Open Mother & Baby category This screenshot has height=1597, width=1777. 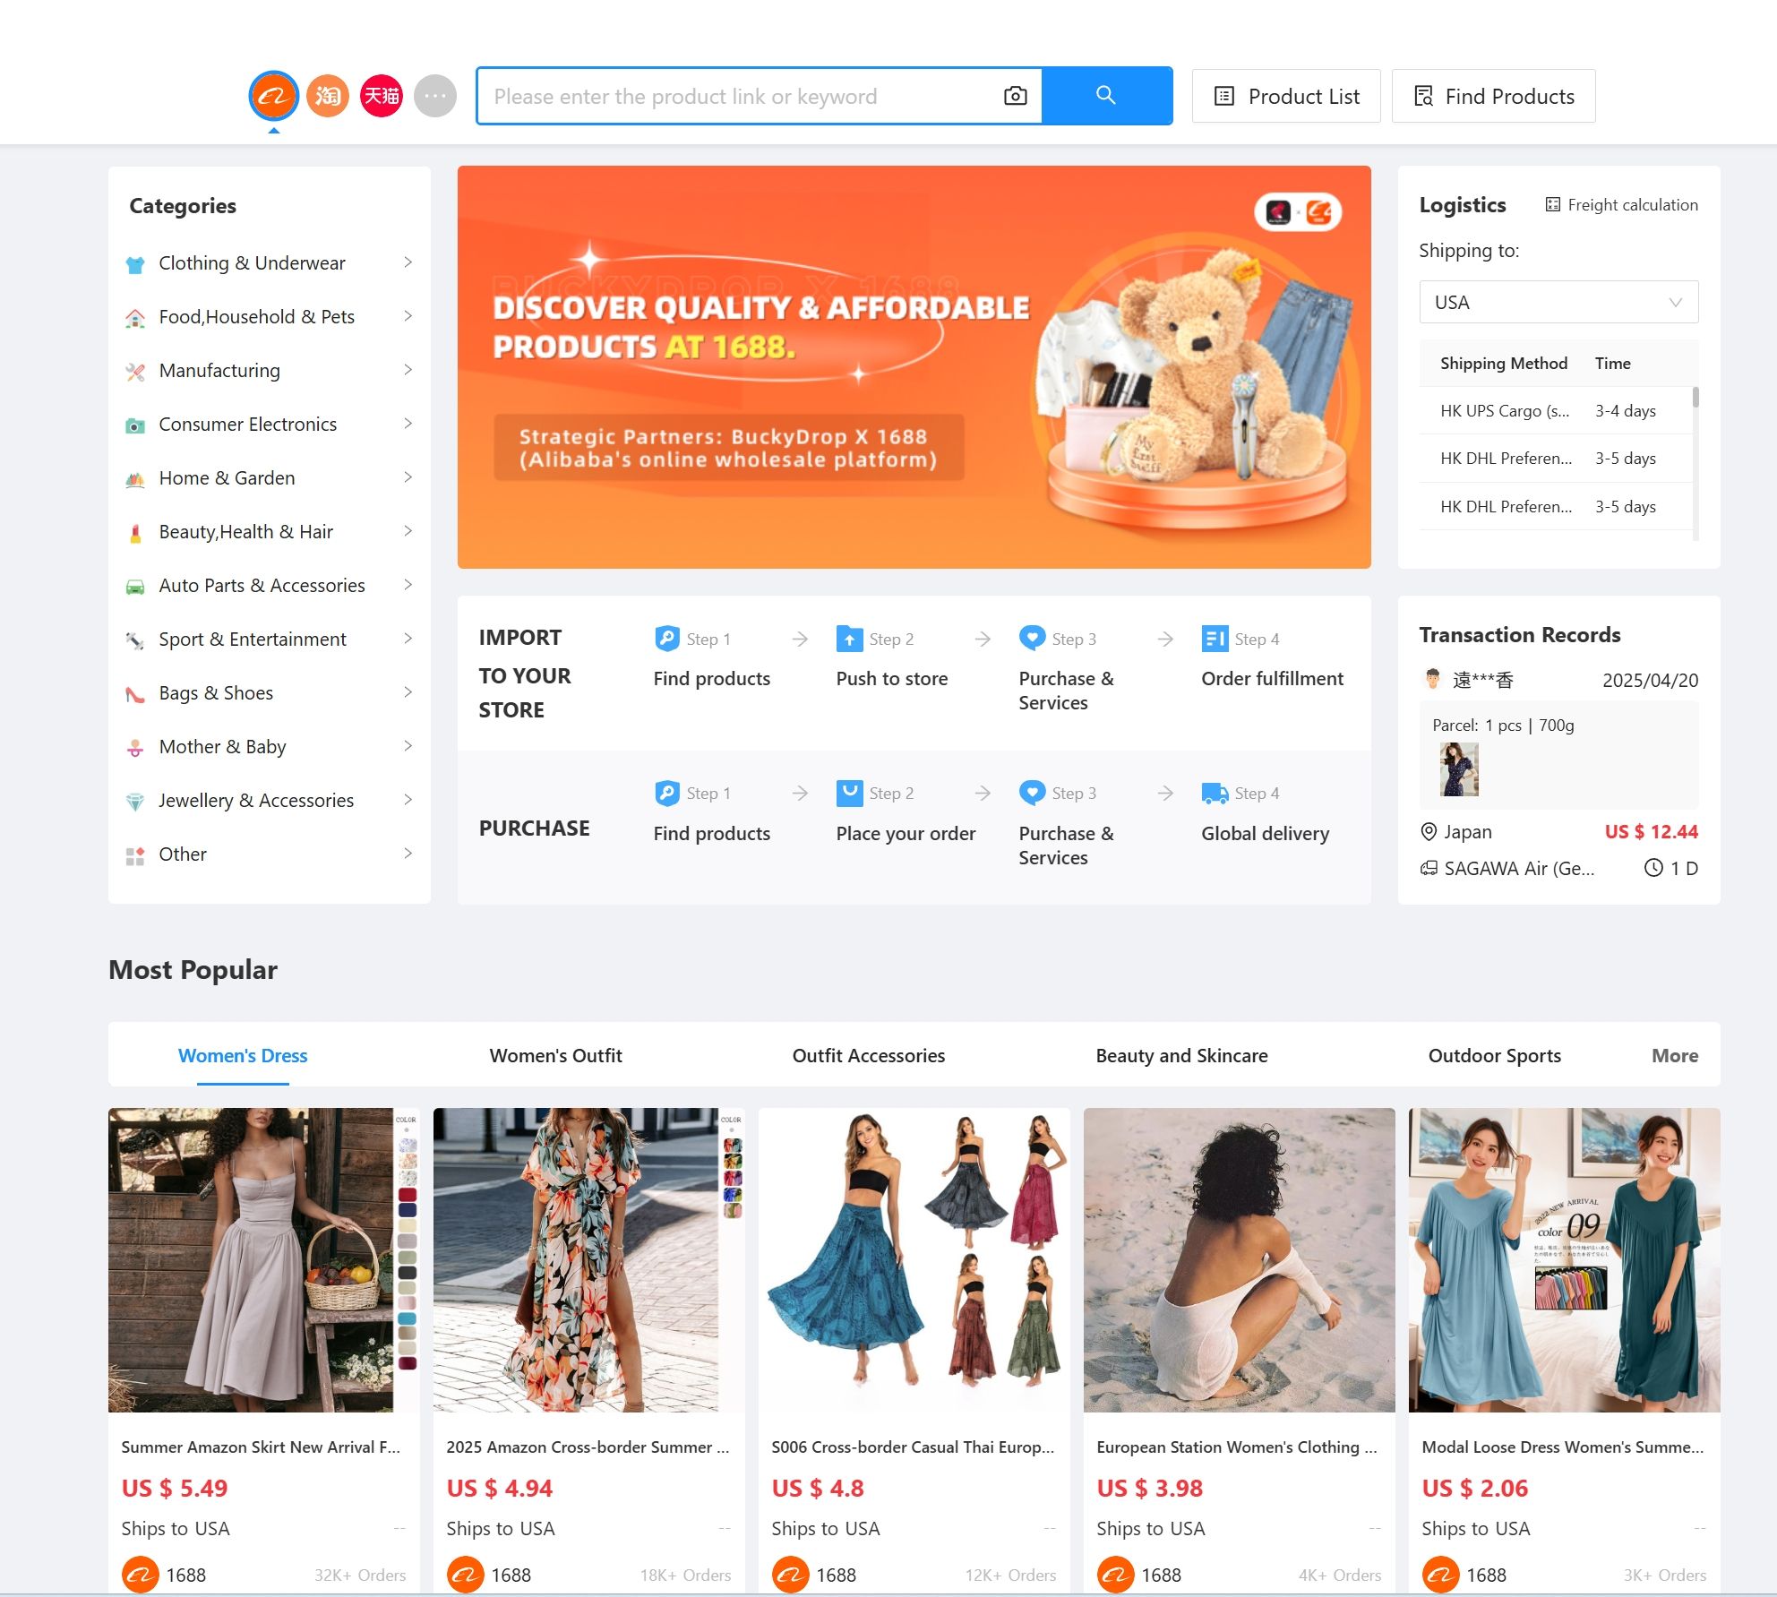pyautogui.click(x=269, y=746)
